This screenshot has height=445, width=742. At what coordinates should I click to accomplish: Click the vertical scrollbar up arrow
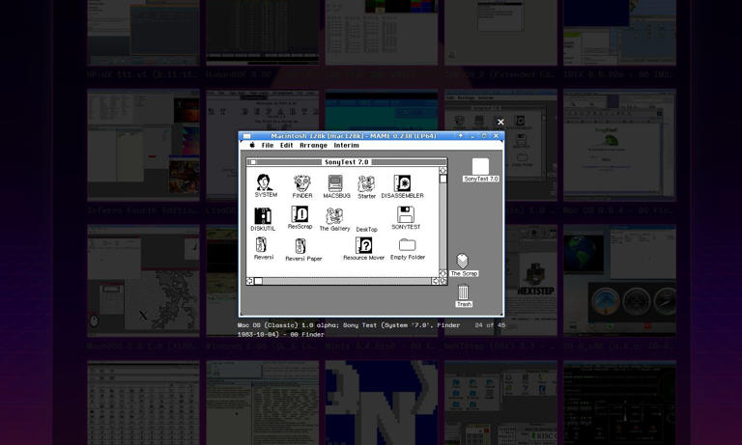[442, 170]
